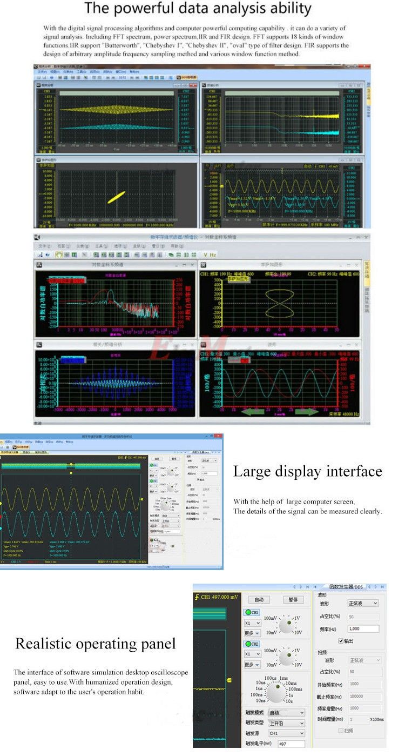The width and height of the screenshot is (405, 756).
Task: Click the 频率增量(Hz) field in the enlarged DDS panel
Action: tap(365, 708)
